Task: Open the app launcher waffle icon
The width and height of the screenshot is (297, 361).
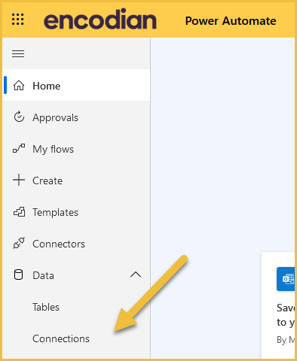Action: click(18, 20)
